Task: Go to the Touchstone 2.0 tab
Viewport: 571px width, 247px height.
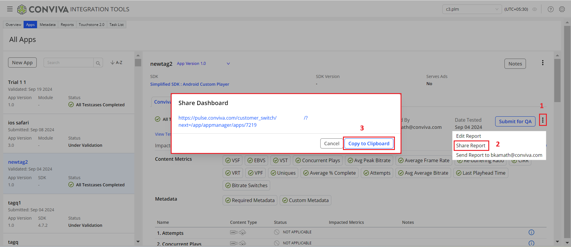Action: click(92, 25)
